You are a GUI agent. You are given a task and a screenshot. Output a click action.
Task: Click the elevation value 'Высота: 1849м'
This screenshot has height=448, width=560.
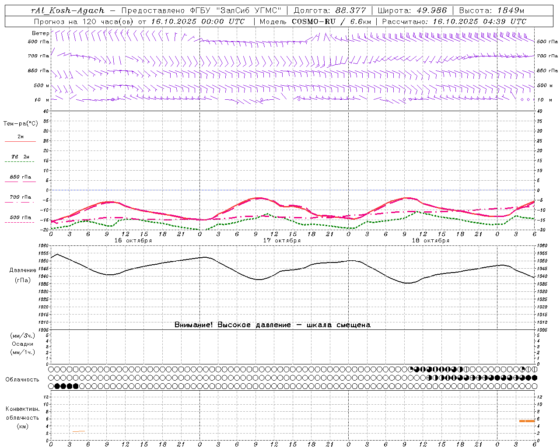click(x=492, y=10)
